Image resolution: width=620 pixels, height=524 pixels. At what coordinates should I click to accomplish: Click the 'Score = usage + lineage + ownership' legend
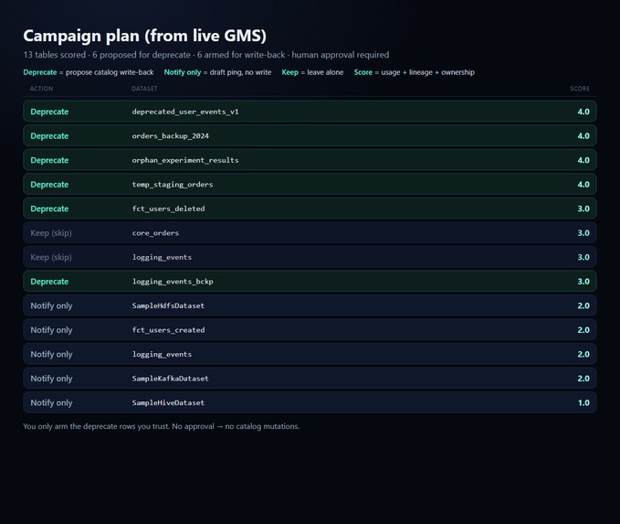coord(414,72)
